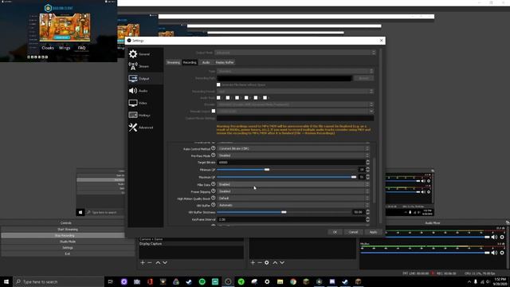Image resolution: width=510 pixels, height=287 pixels.
Task: Select the Output settings monitor icon
Action: [x=133, y=78]
